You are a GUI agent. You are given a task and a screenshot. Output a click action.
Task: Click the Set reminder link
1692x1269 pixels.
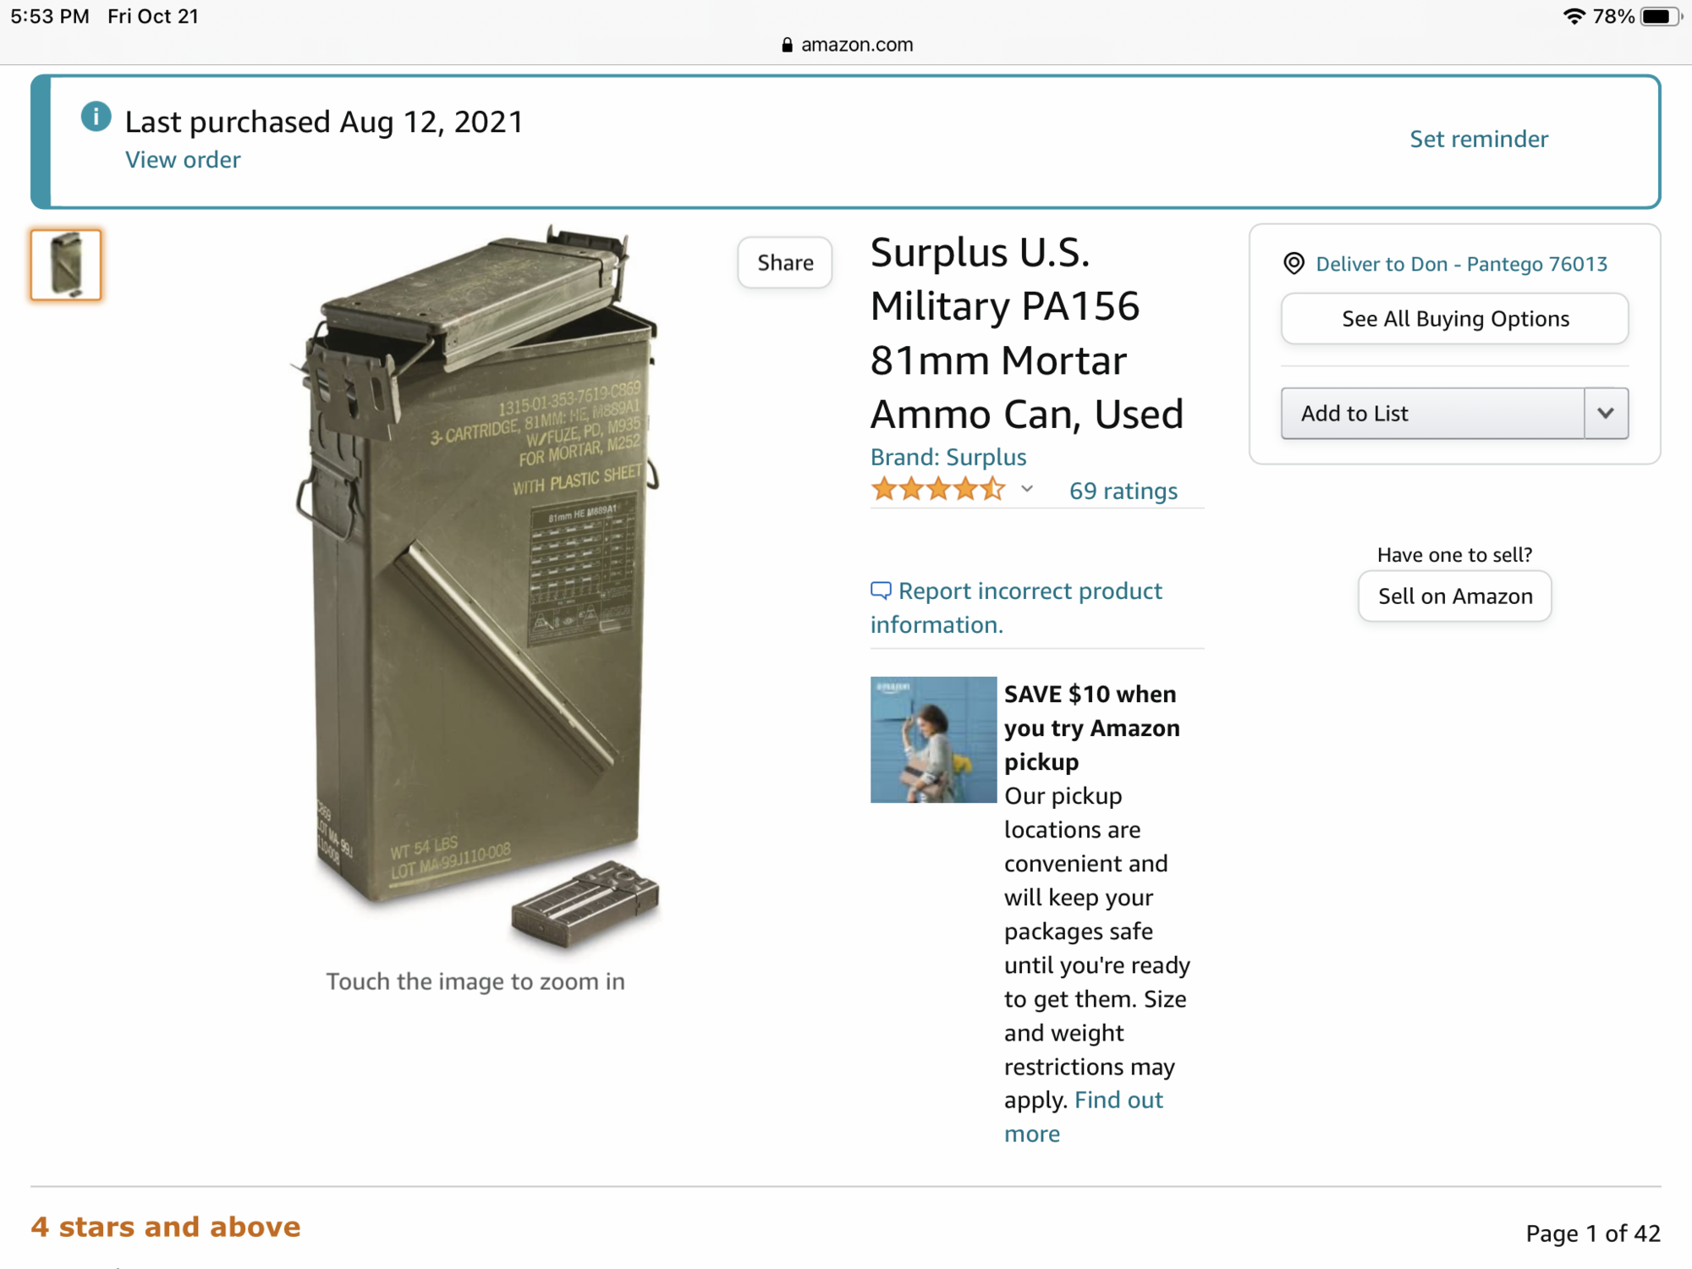point(1478,139)
